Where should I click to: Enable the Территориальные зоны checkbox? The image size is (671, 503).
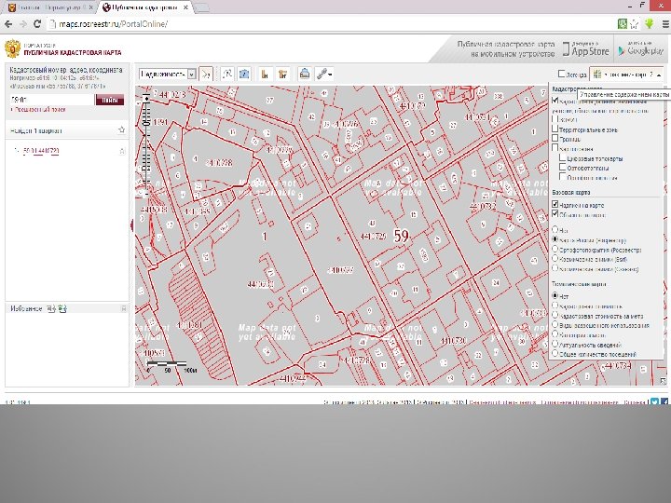coord(555,129)
